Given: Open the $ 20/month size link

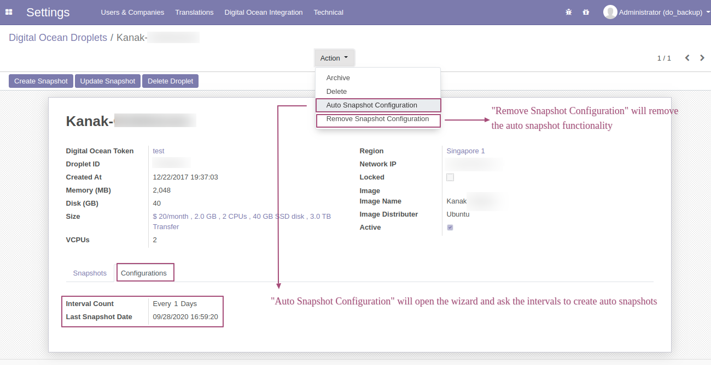Looking at the screenshot, I should click(242, 222).
